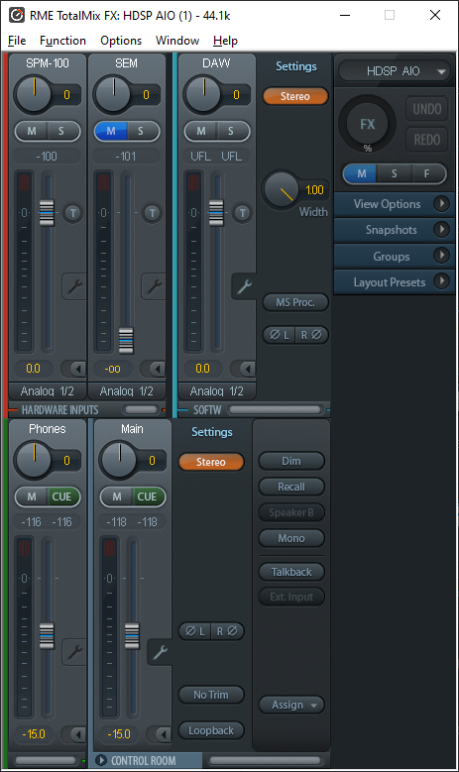Enable Mono in Control Room
Image resolution: width=459 pixels, height=772 pixels.
[x=291, y=538]
